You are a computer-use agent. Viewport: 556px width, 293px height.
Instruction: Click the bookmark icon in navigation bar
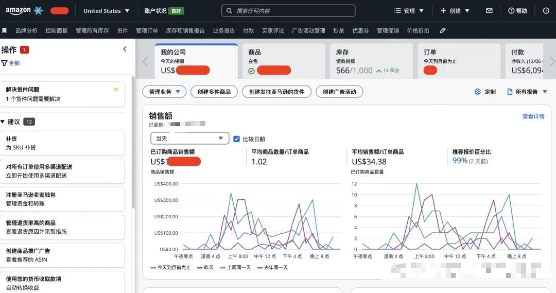(x=5, y=30)
